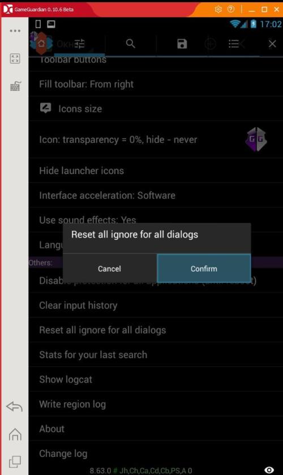Open three-dots more menu in sidebar
The width and height of the screenshot is (283, 475).
click(x=15, y=31)
